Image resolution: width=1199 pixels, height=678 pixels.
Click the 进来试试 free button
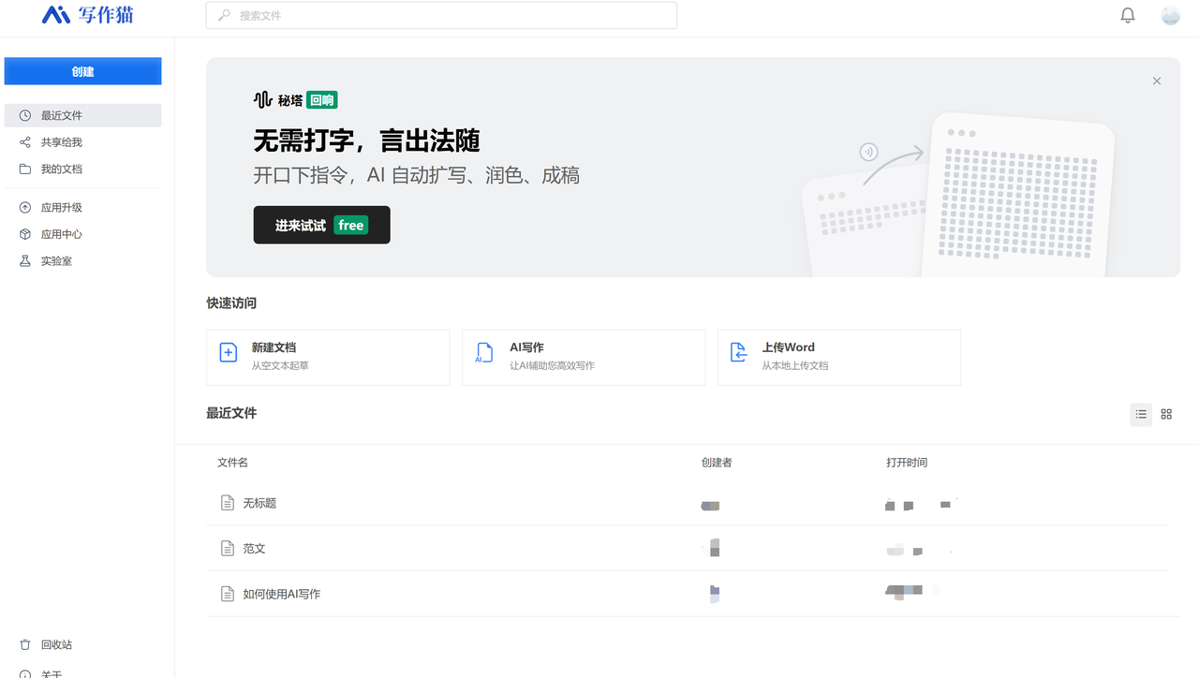pos(321,225)
